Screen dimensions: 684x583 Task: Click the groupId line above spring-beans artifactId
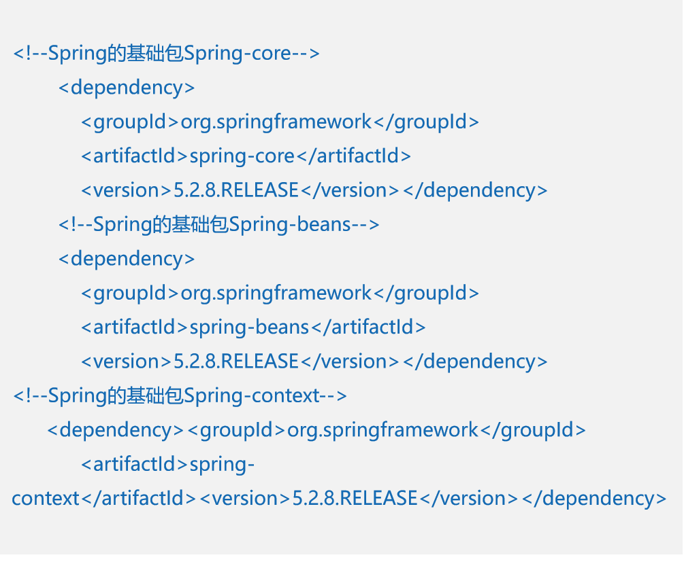click(x=280, y=293)
